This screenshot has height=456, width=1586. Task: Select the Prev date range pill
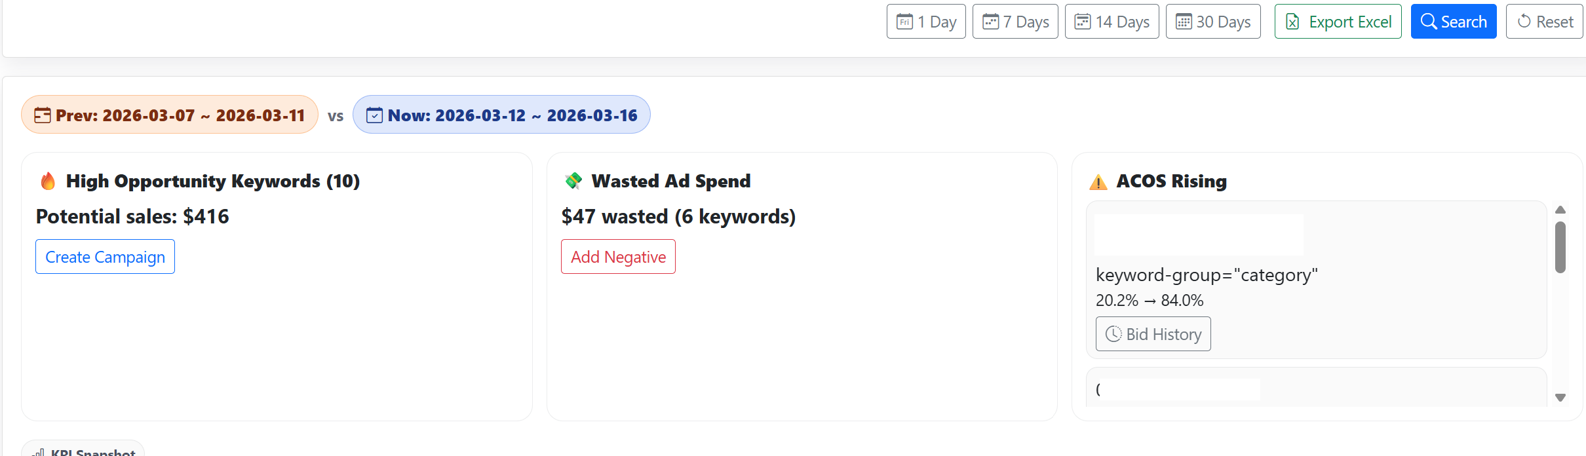pos(170,115)
